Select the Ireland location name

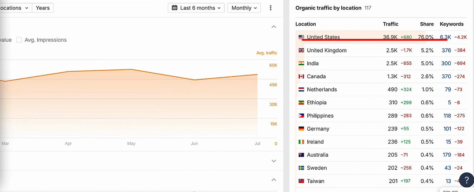click(315, 142)
